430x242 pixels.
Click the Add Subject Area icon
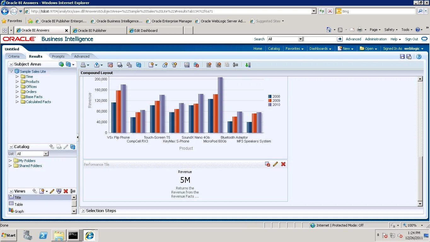click(61, 64)
